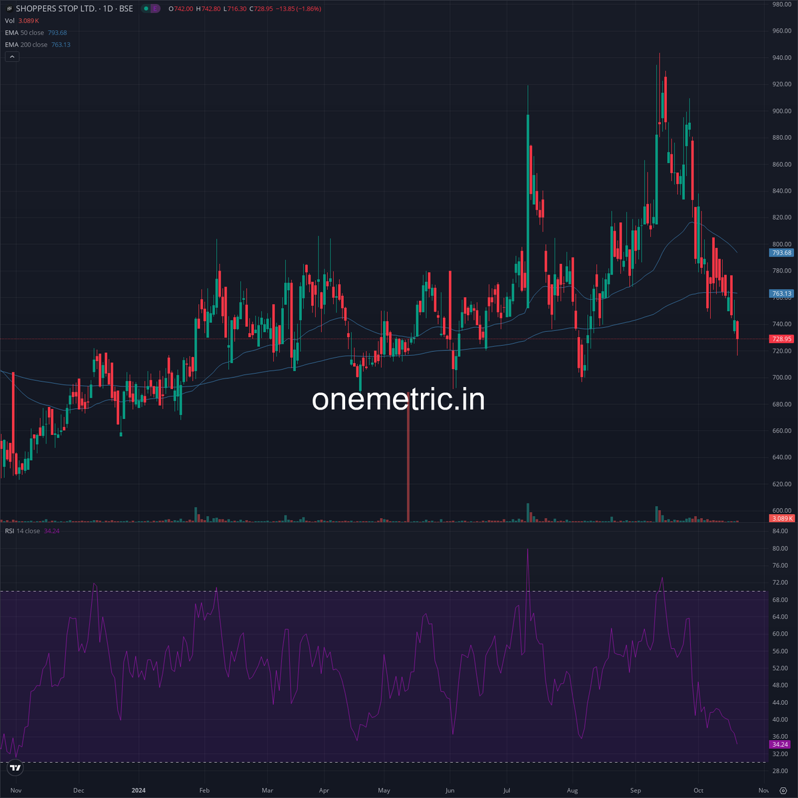The image size is (798, 798).
Task: Select the 2024 marker on the date axis
Action: pyautogui.click(x=138, y=790)
